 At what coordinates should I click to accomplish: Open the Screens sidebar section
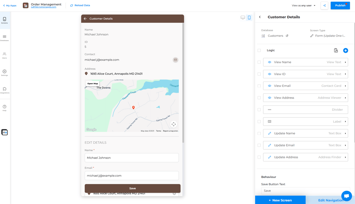[x=5, y=20]
